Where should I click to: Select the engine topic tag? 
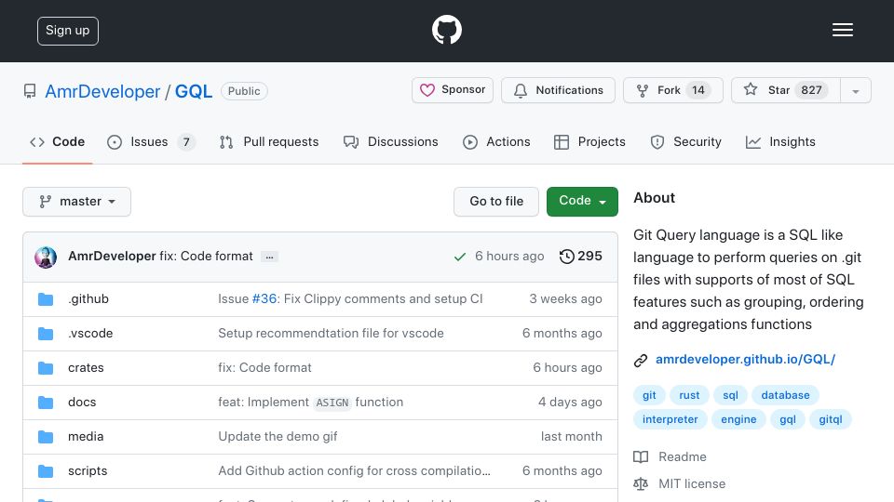point(738,419)
